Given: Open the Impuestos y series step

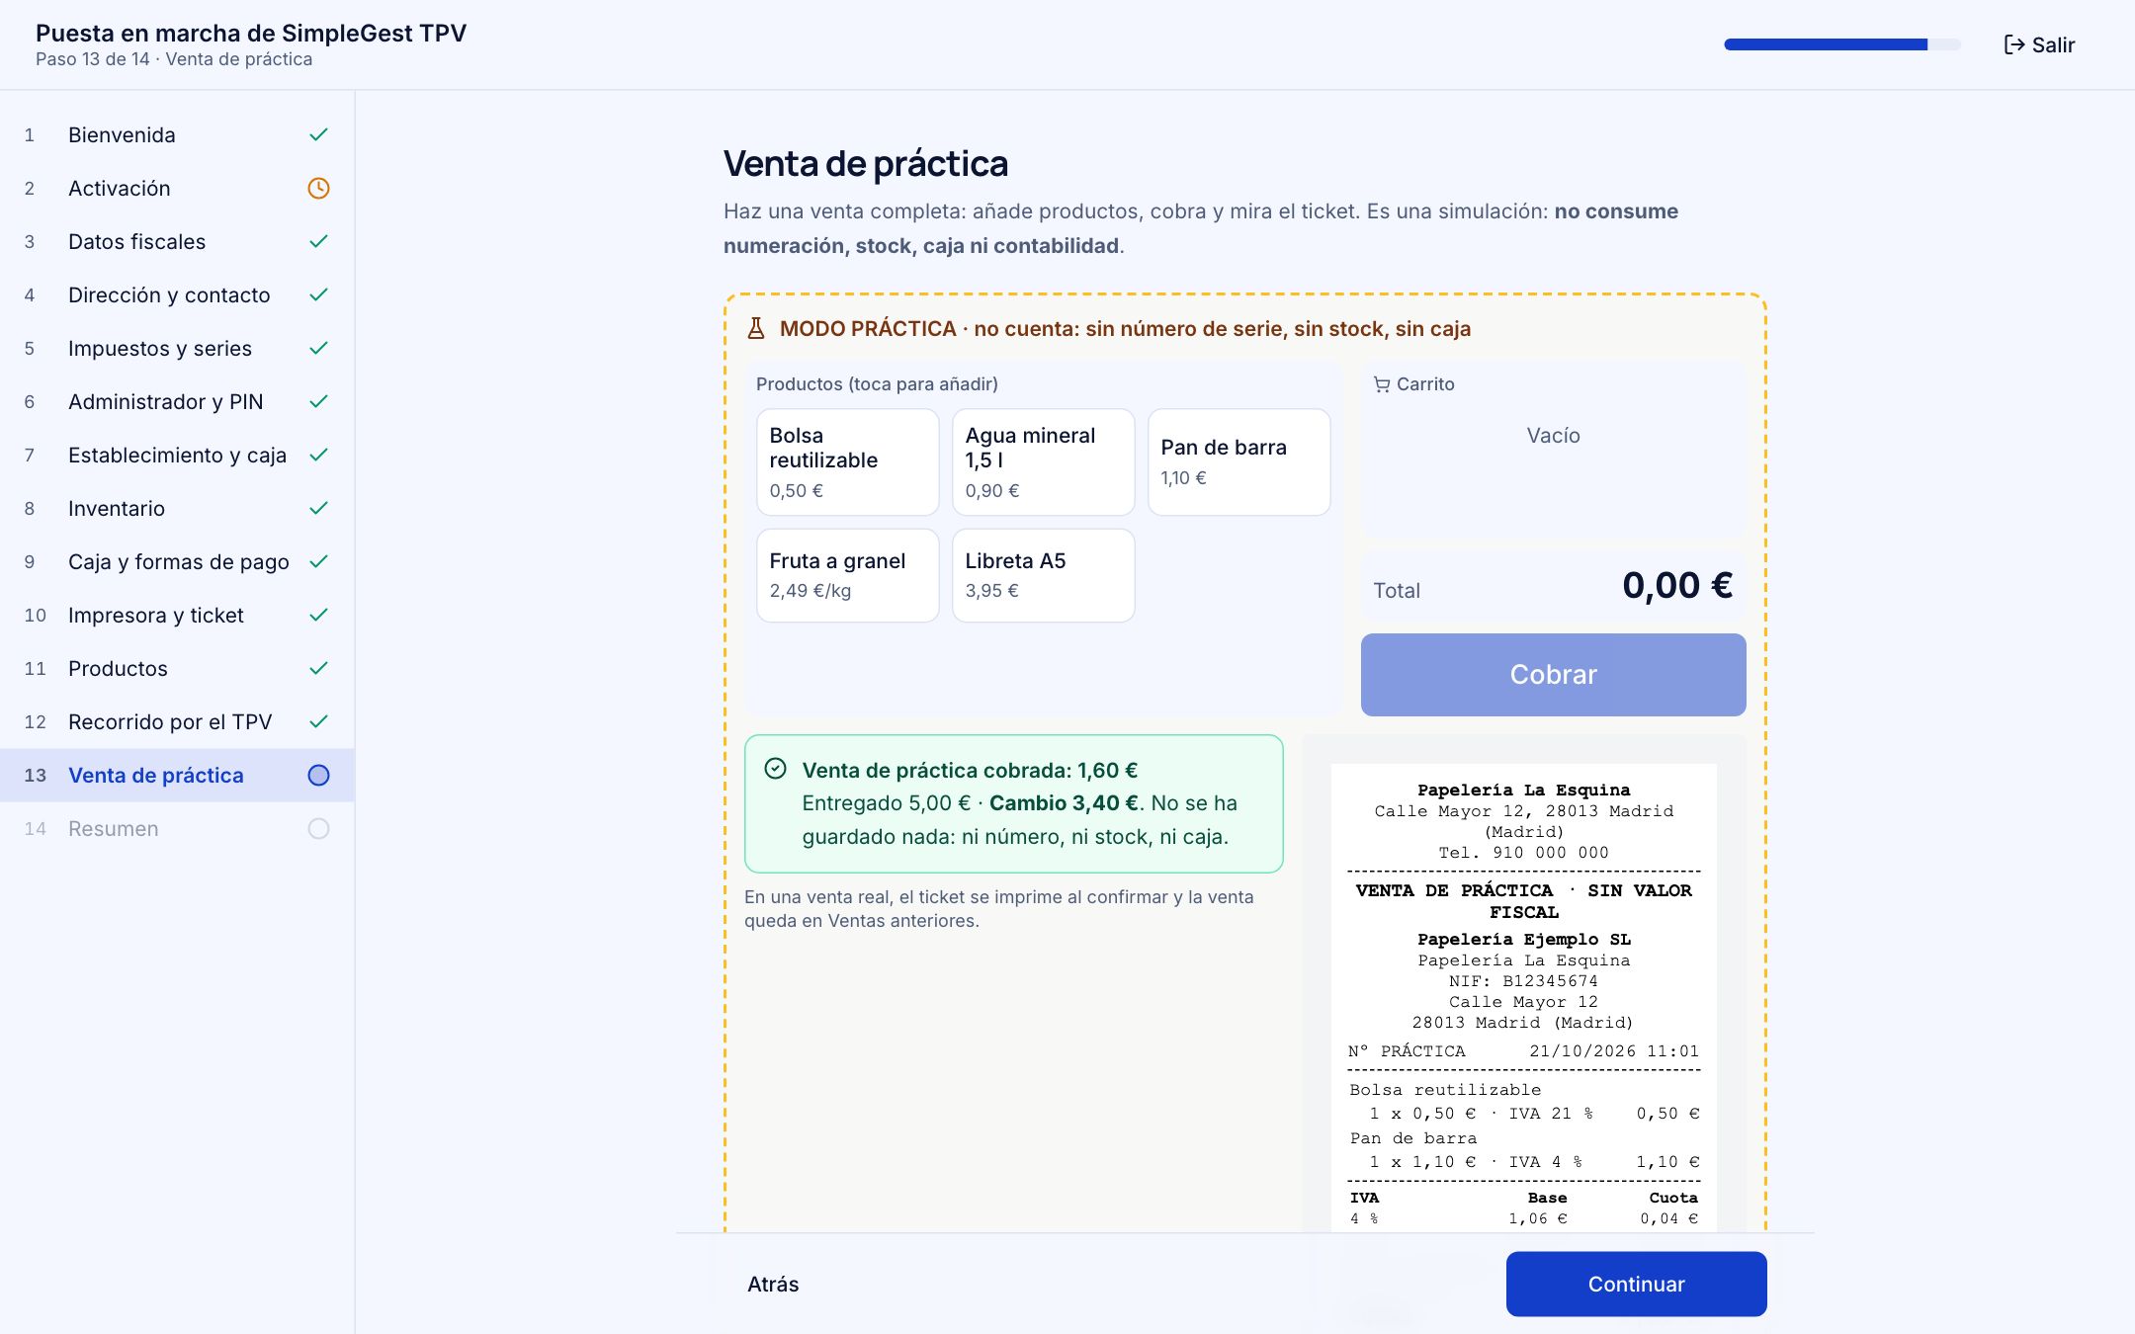Looking at the screenshot, I should (x=177, y=348).
